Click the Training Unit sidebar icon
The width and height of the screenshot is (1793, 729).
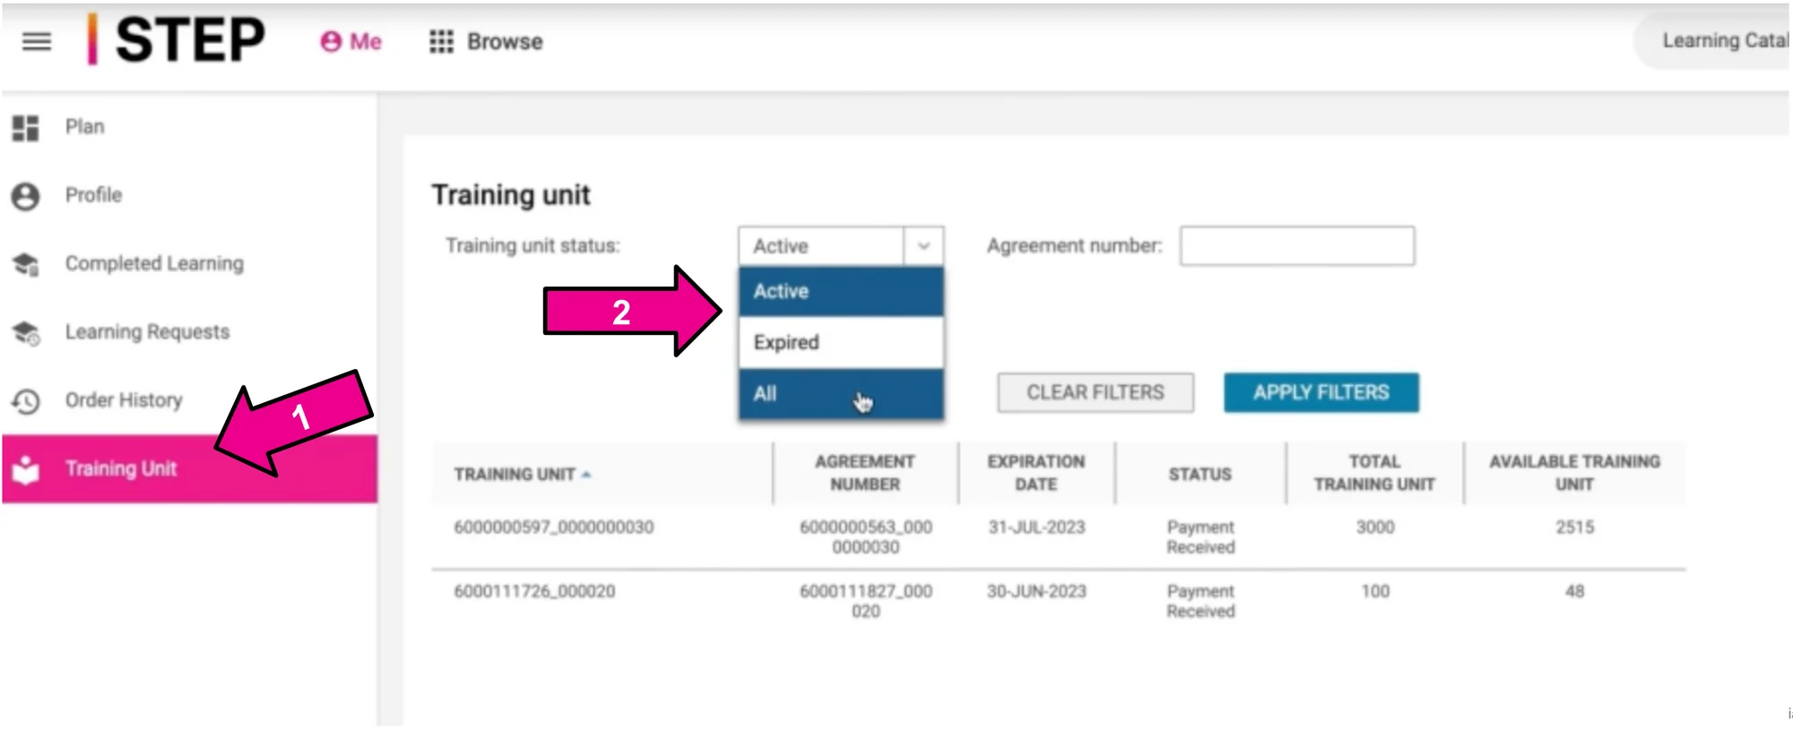point(26,469)
